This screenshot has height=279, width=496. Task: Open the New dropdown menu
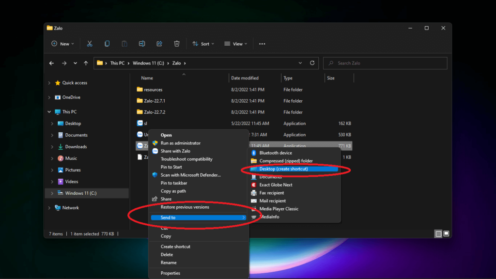[x=63, y=44]
